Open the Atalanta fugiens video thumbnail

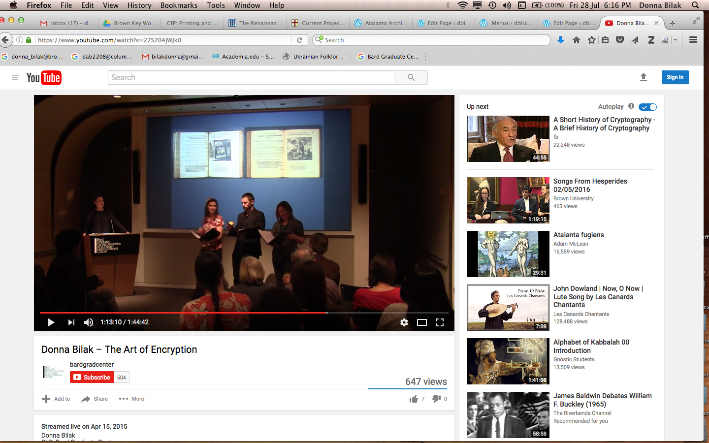[x=508, y=254]
